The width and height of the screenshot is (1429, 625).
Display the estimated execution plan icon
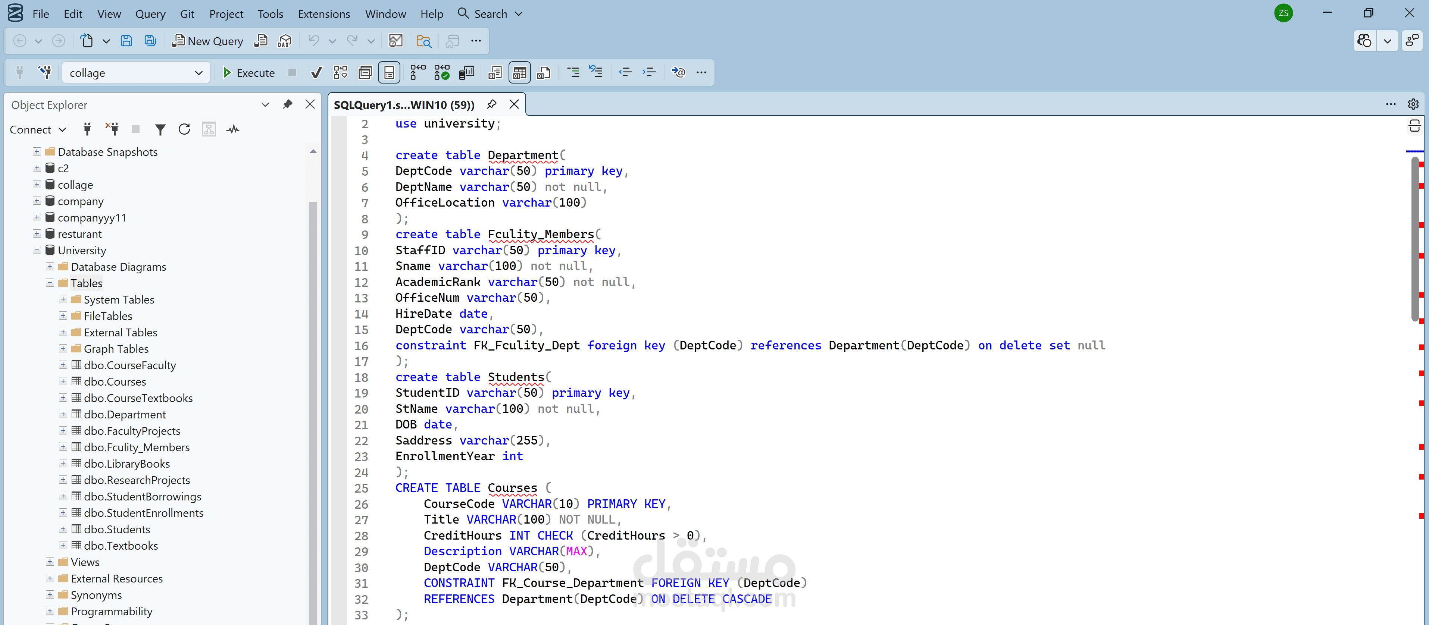pyautogui.click(x=340, y=73)
